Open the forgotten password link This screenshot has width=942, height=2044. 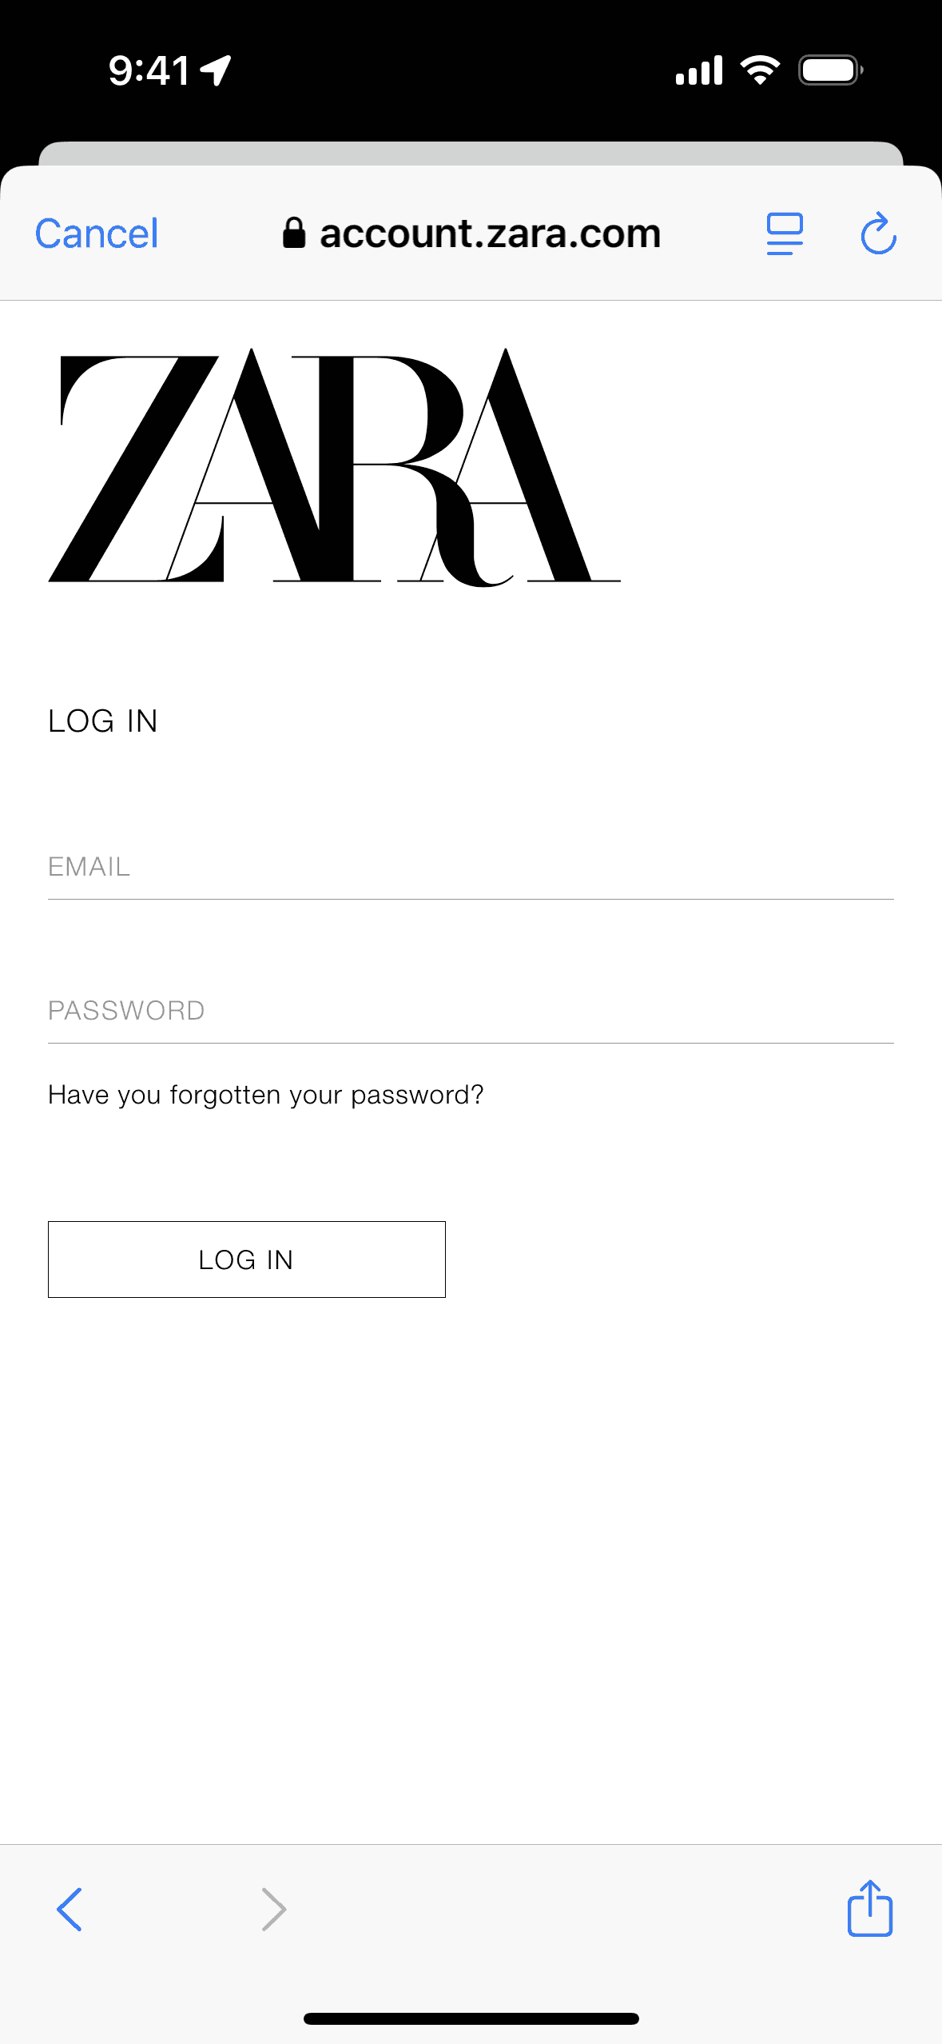pos(266,1094)
